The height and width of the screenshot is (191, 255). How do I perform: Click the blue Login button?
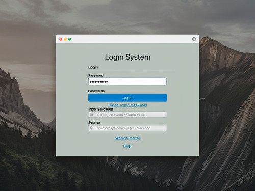point(127,98)
